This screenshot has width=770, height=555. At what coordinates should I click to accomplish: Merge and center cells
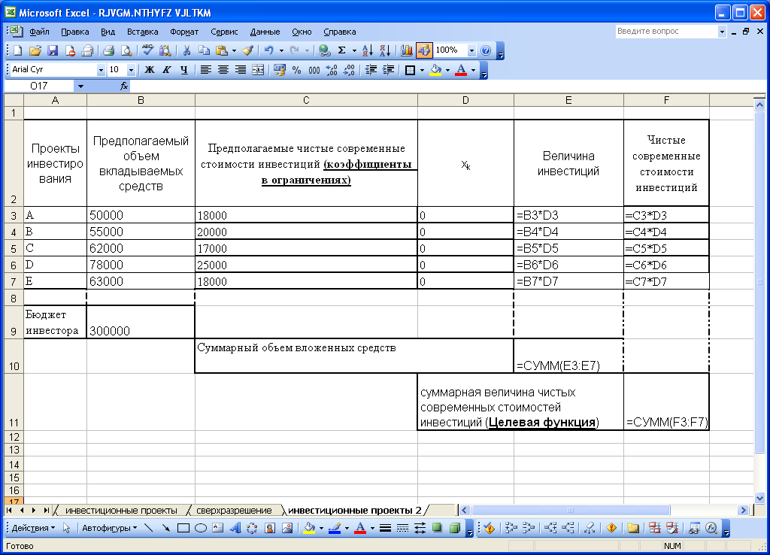(258, 70)
